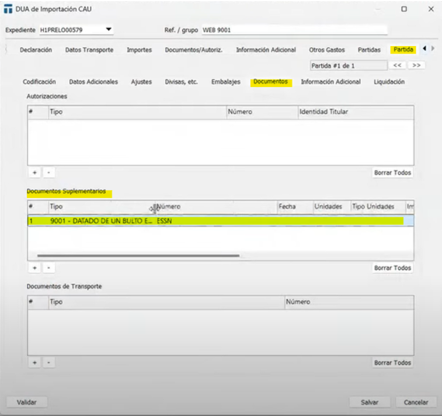The image size is (442, 416).
Task: Add a row to Documentos de Transporte
Action: coord(34,363)
